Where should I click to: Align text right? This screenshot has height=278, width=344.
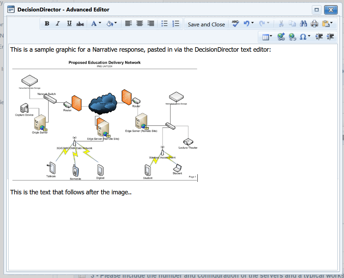coord(151,24)
